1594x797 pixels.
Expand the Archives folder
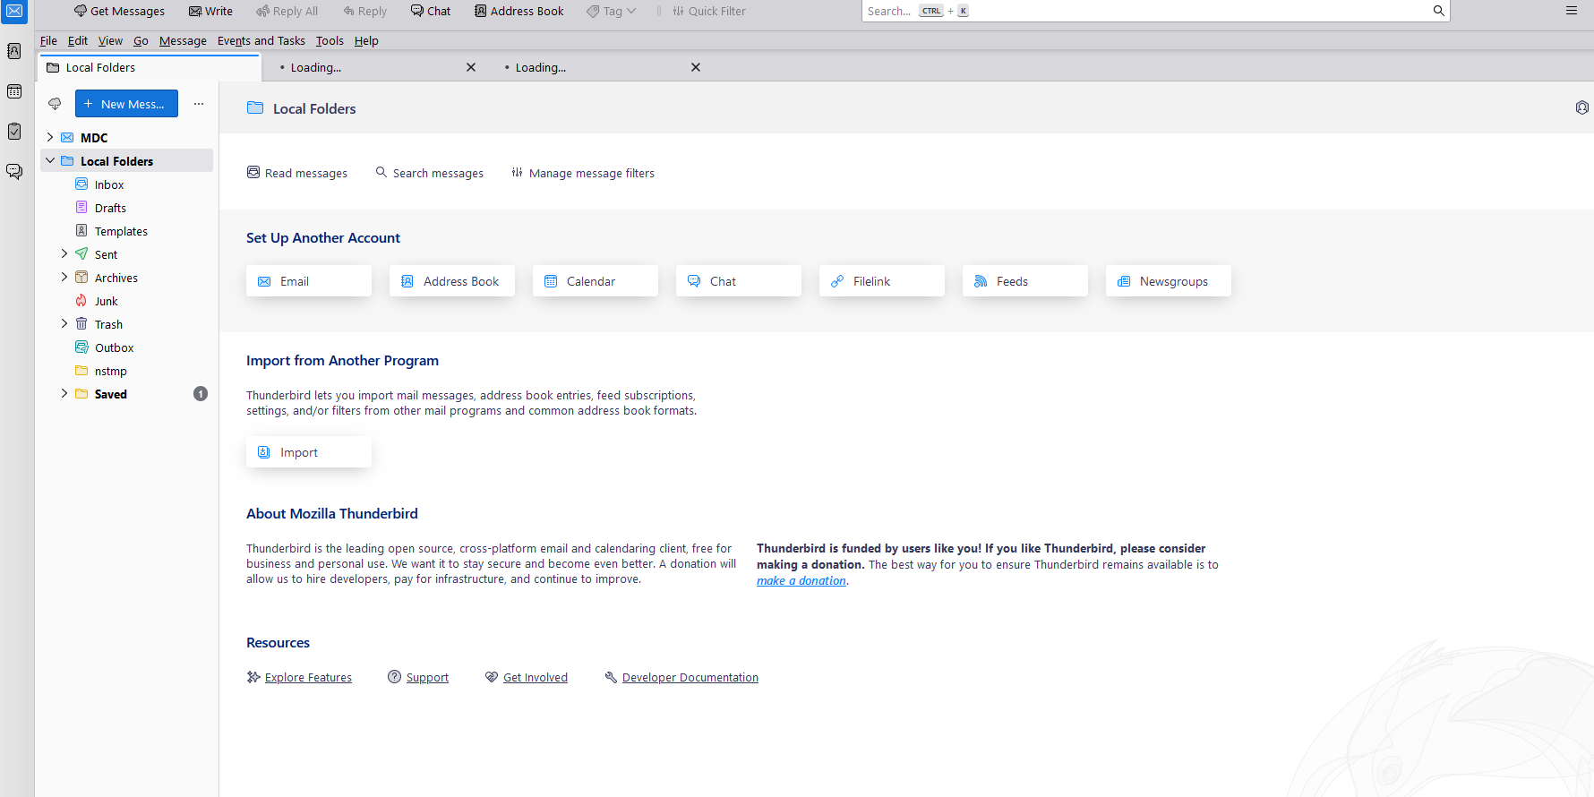pos(64,278)
